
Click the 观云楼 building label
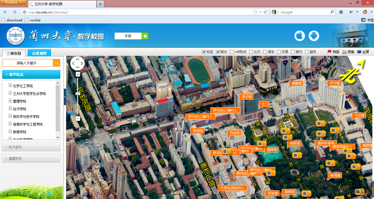[246, 97]
